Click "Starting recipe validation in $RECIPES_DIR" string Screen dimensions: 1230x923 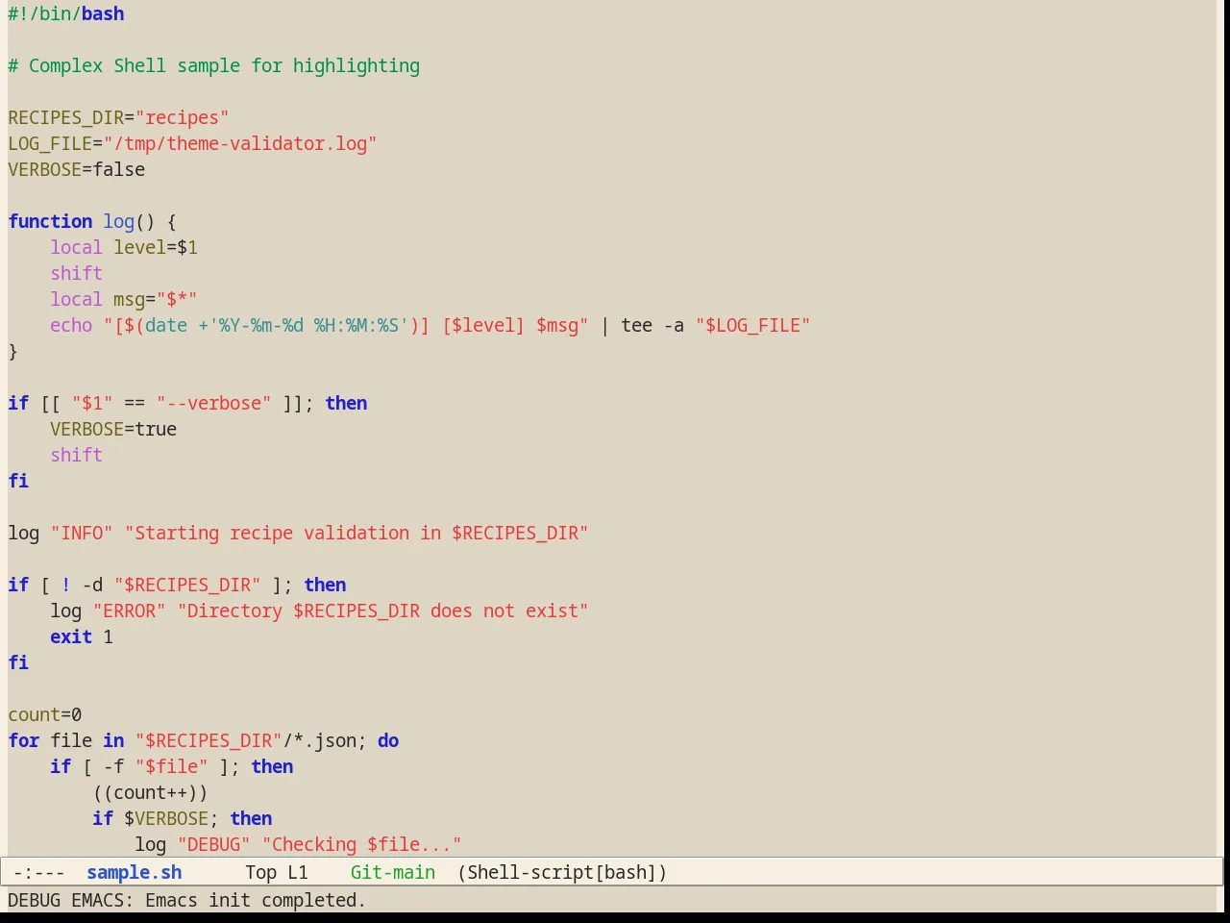[x=357, y=533]
